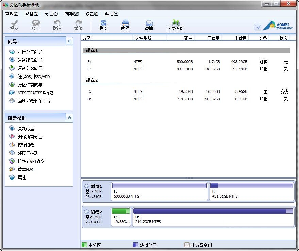Click the 撤销 (Undo) toolbar icon
Image resolution: width=299 pixels, height=251 pixels.
point(56,24)
